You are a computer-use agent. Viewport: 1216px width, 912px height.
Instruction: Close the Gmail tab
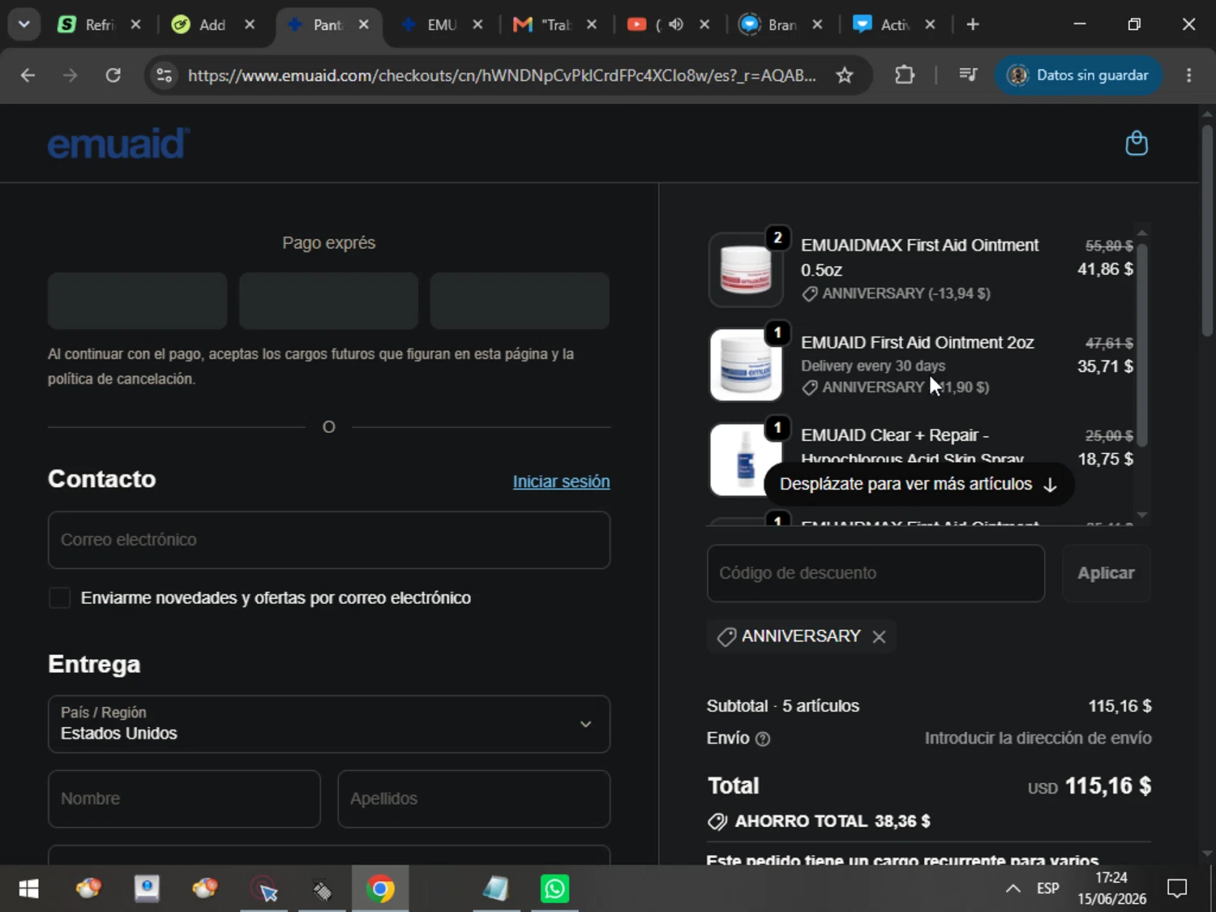pos(592,24)
